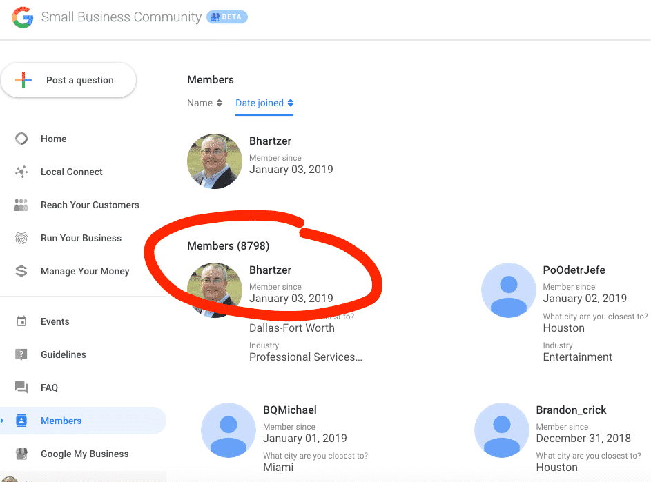Click the Post a question button

click(68, 80)
